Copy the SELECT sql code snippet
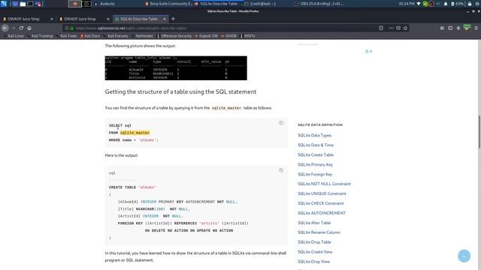The image size is (481, 270). [x=281, y=123]
